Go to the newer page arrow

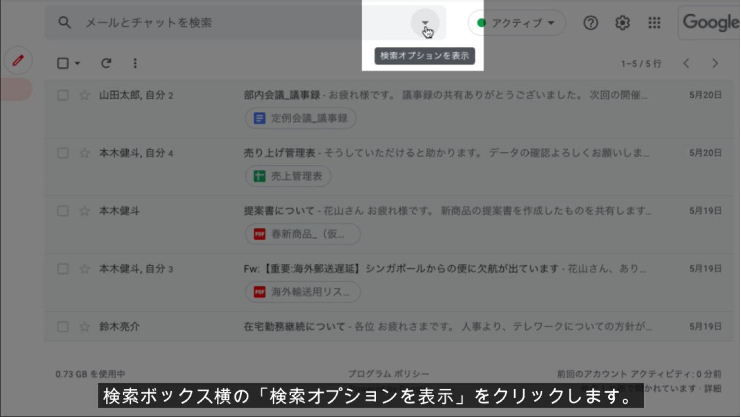(x=686, y=63)
